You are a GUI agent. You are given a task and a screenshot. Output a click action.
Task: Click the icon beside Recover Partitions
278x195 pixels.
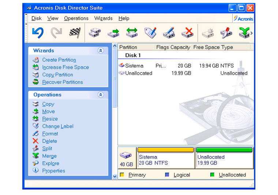35,82
